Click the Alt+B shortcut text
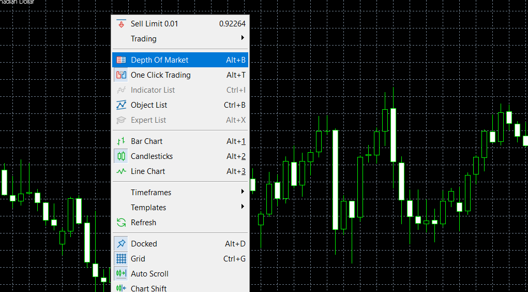 [236, 60]
